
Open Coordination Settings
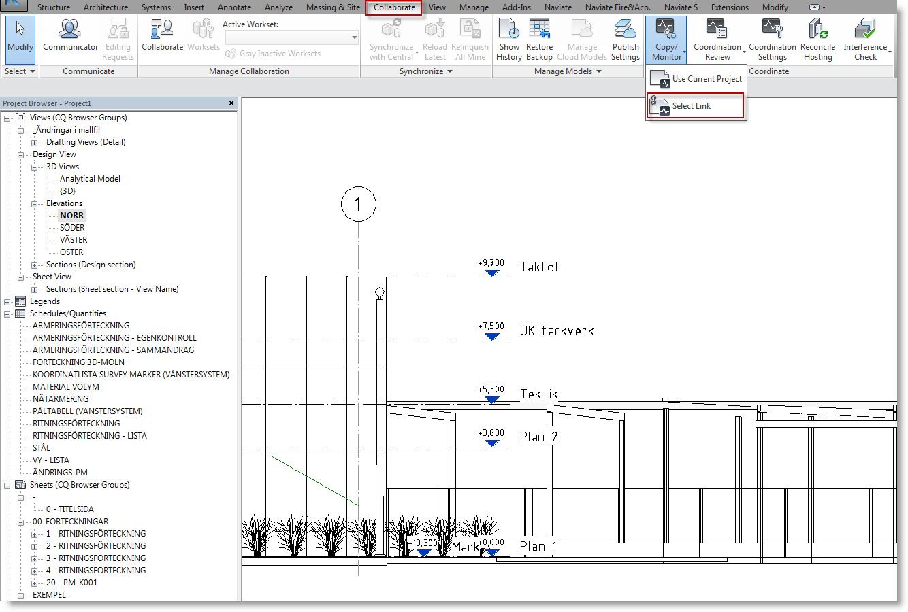[772, 39]
